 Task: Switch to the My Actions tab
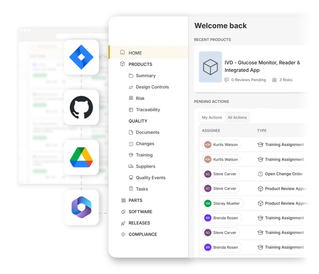point(212,118)
